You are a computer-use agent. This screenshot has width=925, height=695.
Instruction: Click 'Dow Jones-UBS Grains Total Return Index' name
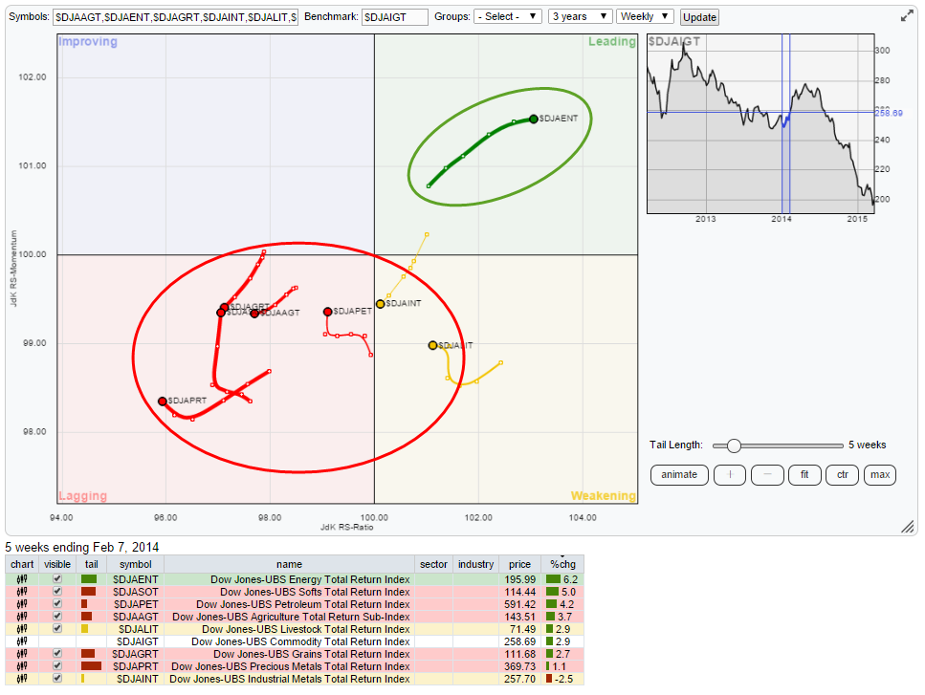click(x=312, y=654)
